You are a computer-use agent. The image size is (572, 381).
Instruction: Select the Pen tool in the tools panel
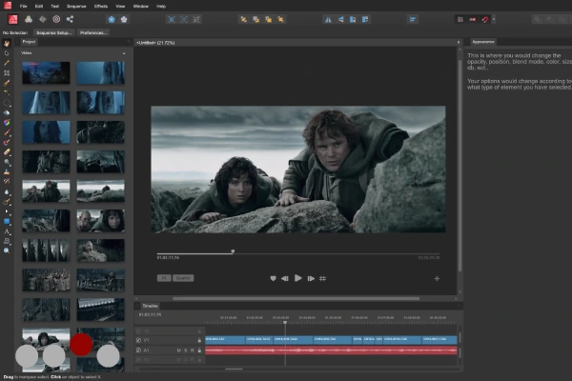pos(7,63)
